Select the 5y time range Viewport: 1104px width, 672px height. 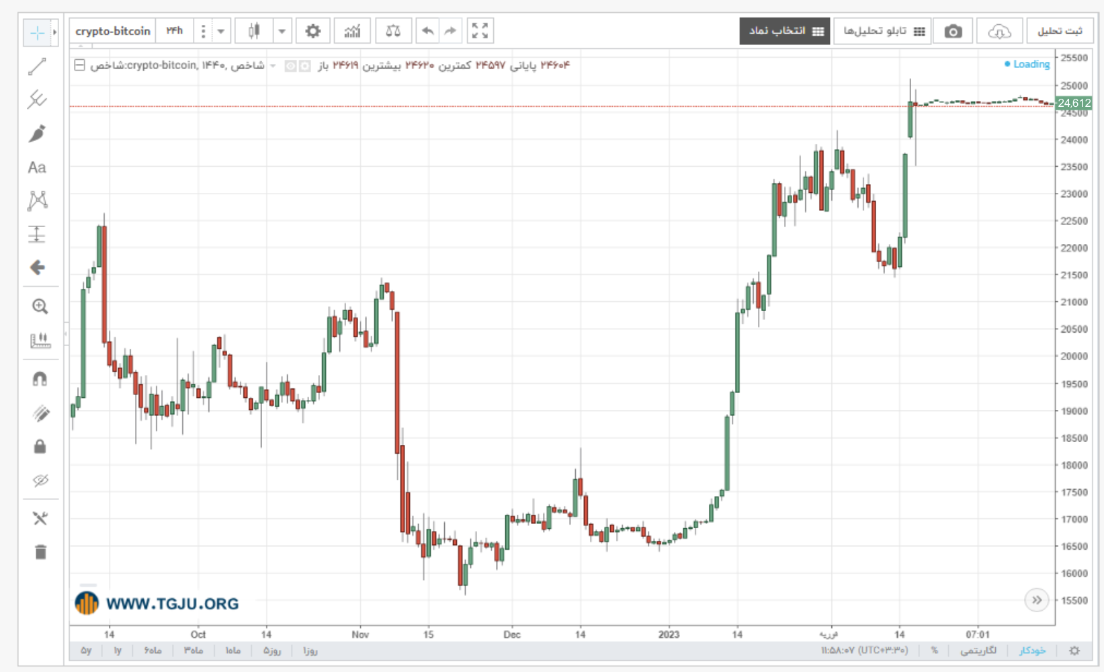tap(86, 650)
